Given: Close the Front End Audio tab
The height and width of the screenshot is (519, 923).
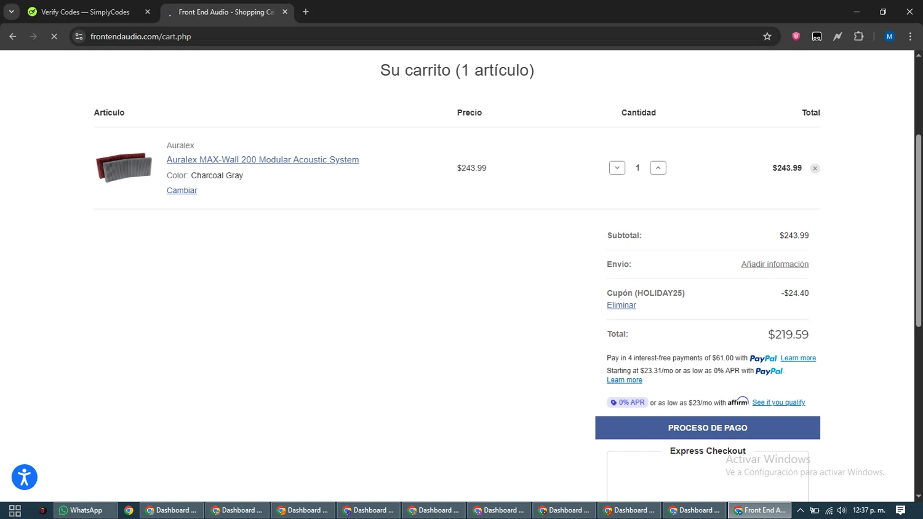Looking at the screenshot, I should click(285, 12).
